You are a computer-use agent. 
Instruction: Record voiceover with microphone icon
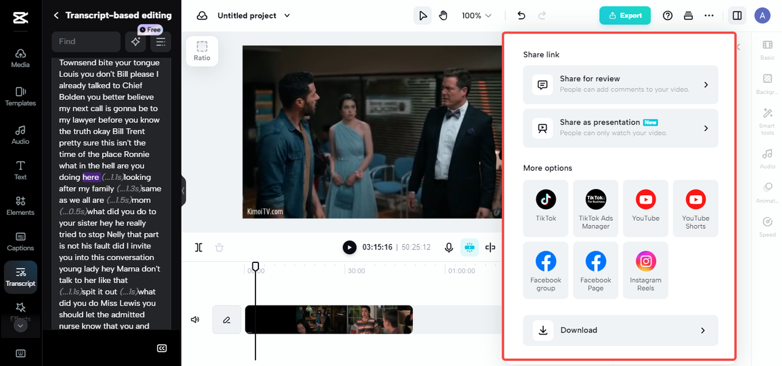click(x=449, y=247)
